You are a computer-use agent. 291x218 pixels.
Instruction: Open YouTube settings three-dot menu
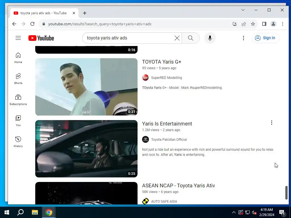[244, 38]
